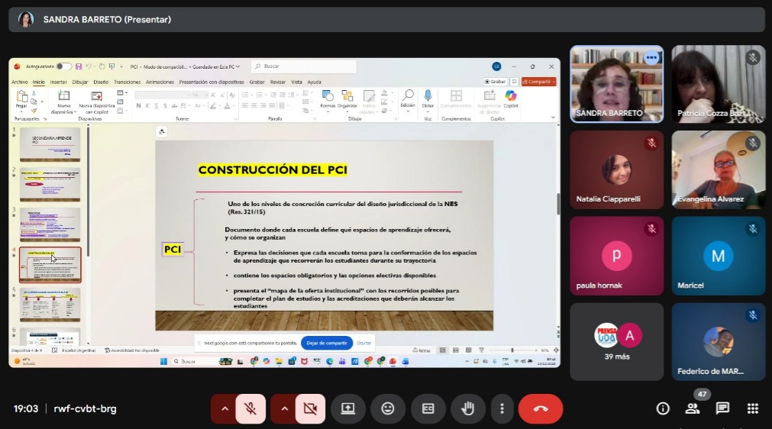Raise your hand in the meeting
This screenshot has width=772, height=429.
(x=467, y=408)
